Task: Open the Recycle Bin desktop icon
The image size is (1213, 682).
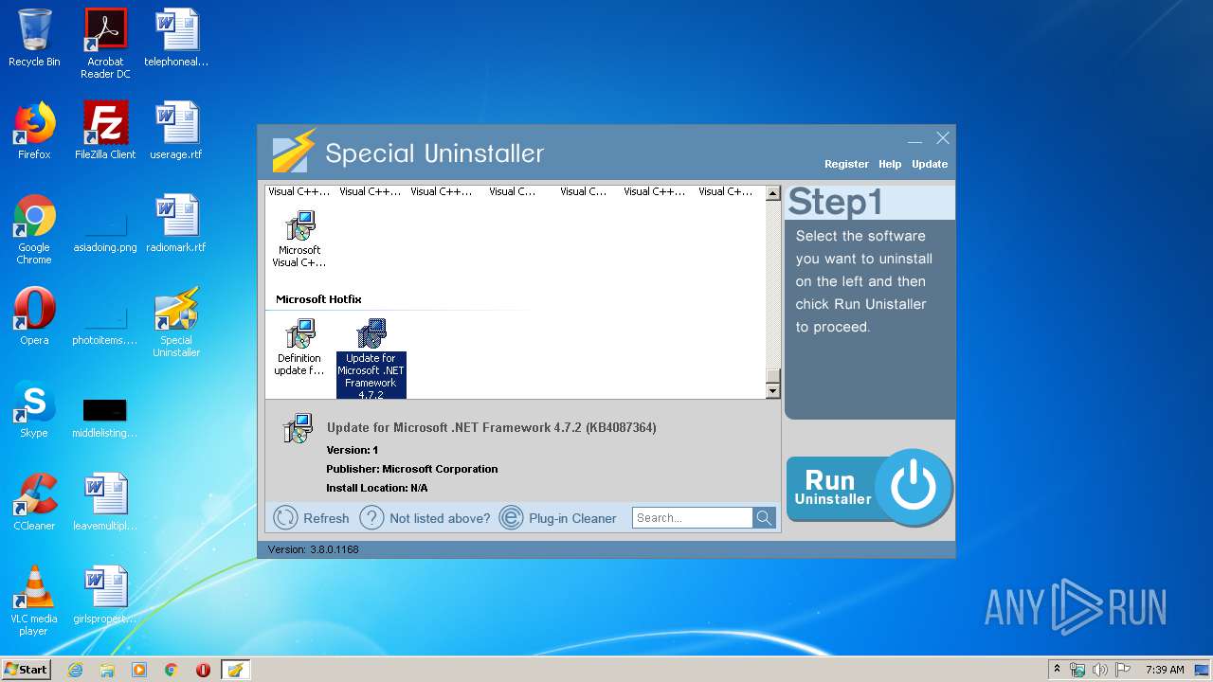Action: point(34,38)
